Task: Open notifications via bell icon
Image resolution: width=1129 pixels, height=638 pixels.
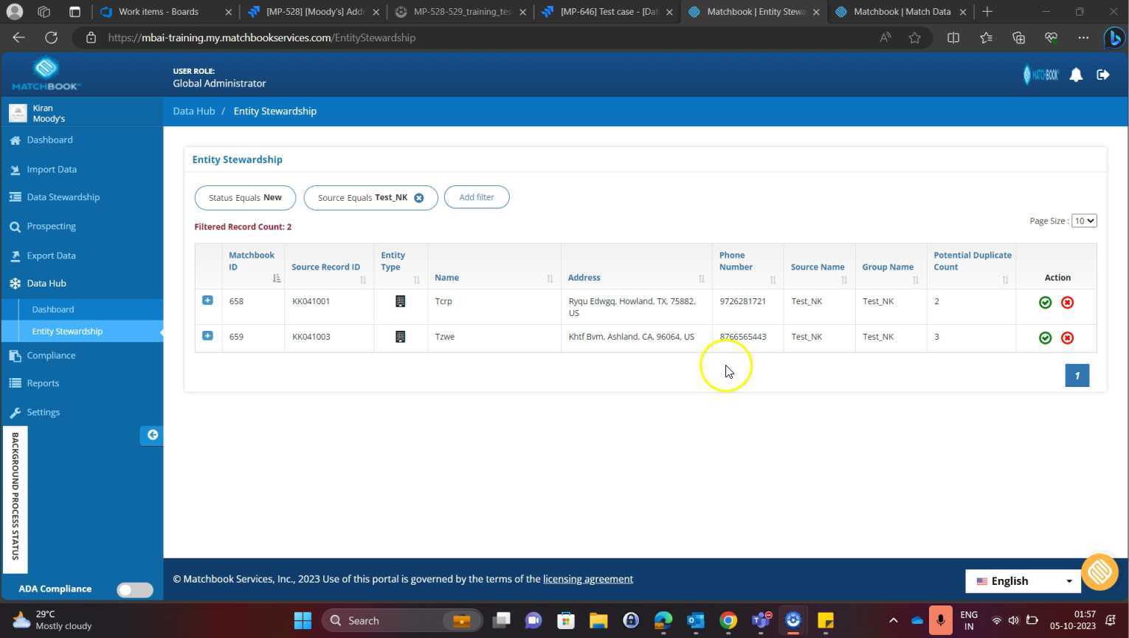Action: point(1076,74)
